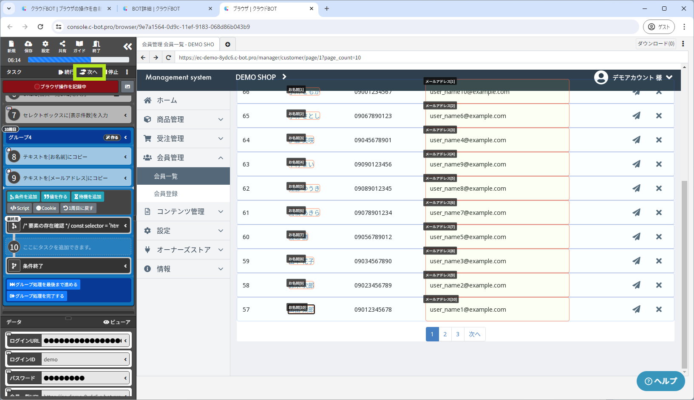Delete row 63 with X icon
The height and width of the screenshot is (400, 694).
659,164
